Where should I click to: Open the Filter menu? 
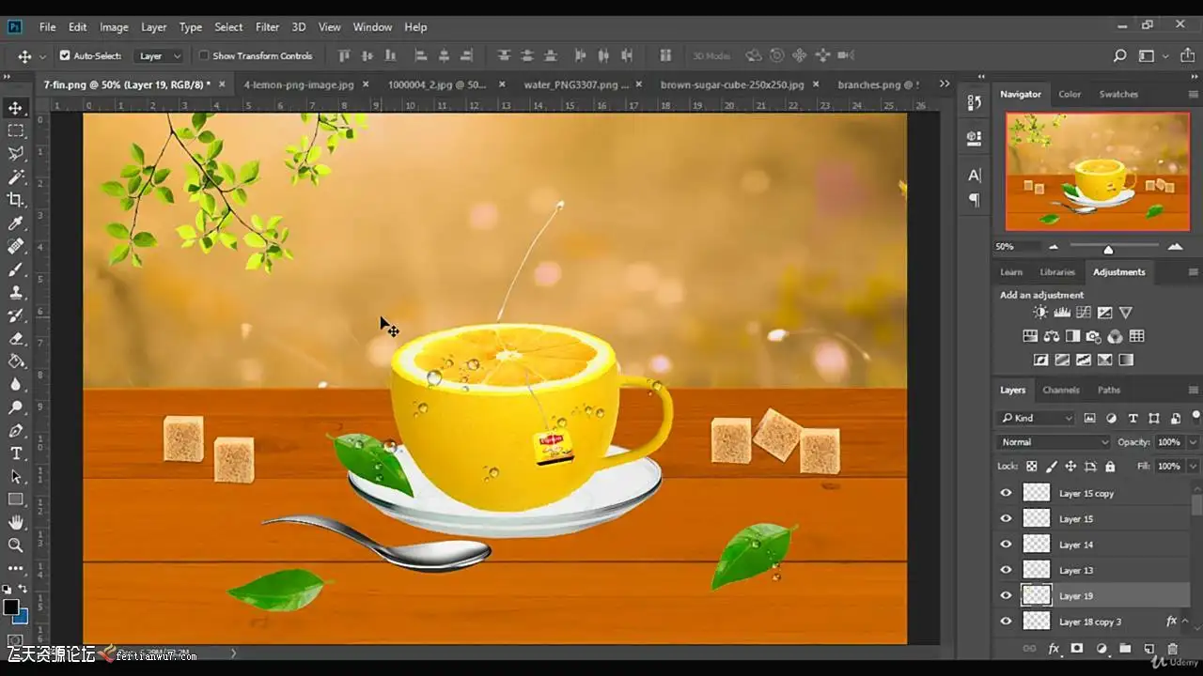[x=267, y=27]
